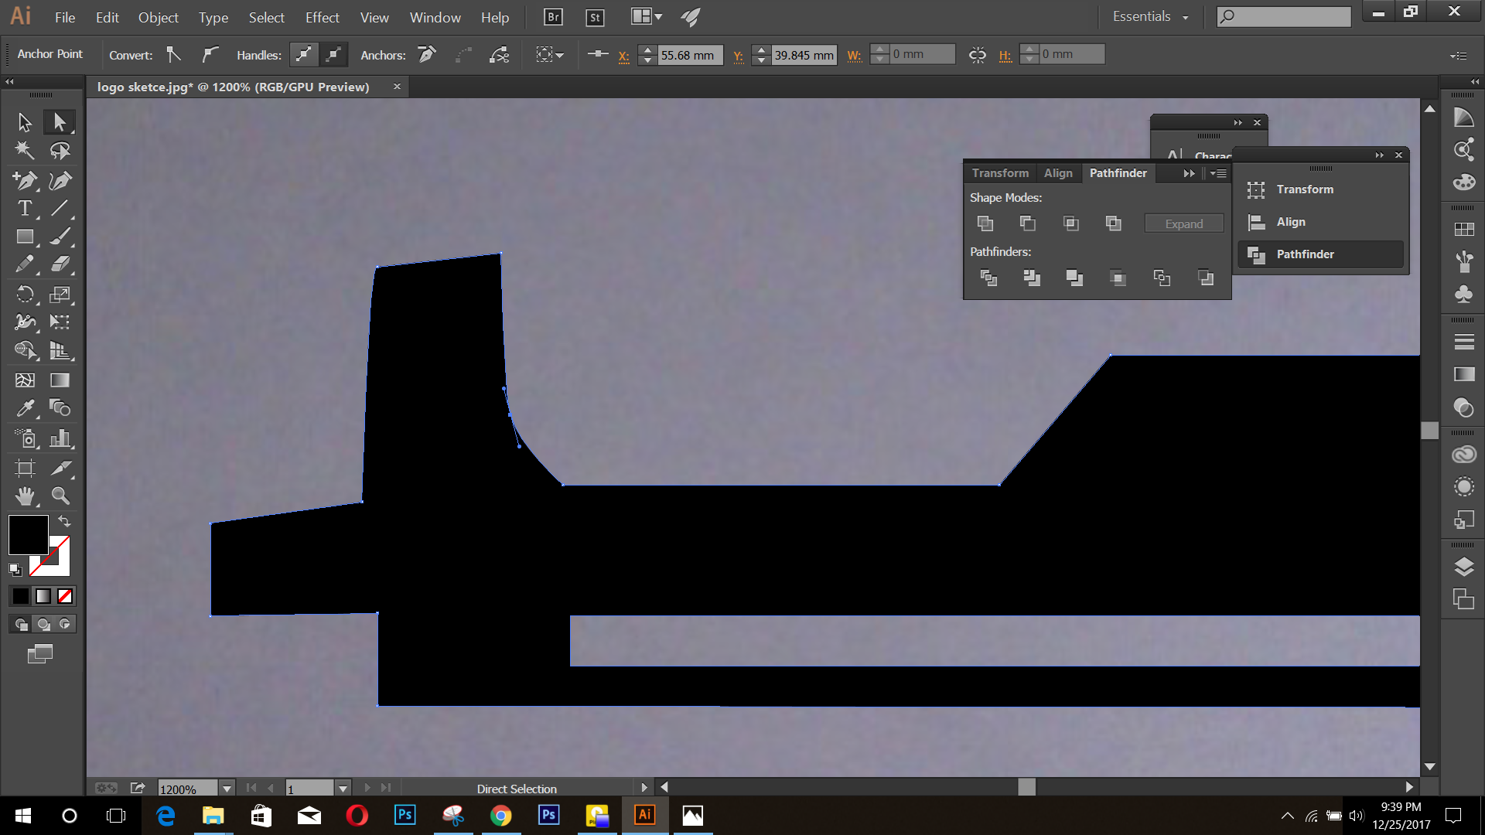Click Intersect shape mode icon
The image size is (1485, 835).
(x=1070, y=223)
